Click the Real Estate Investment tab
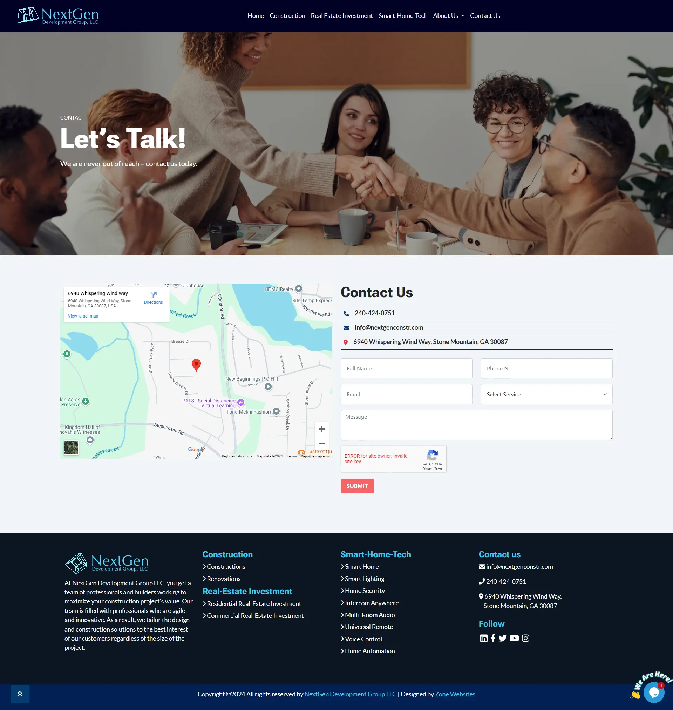This screenshot has width=673, height=710. [341, 16]
